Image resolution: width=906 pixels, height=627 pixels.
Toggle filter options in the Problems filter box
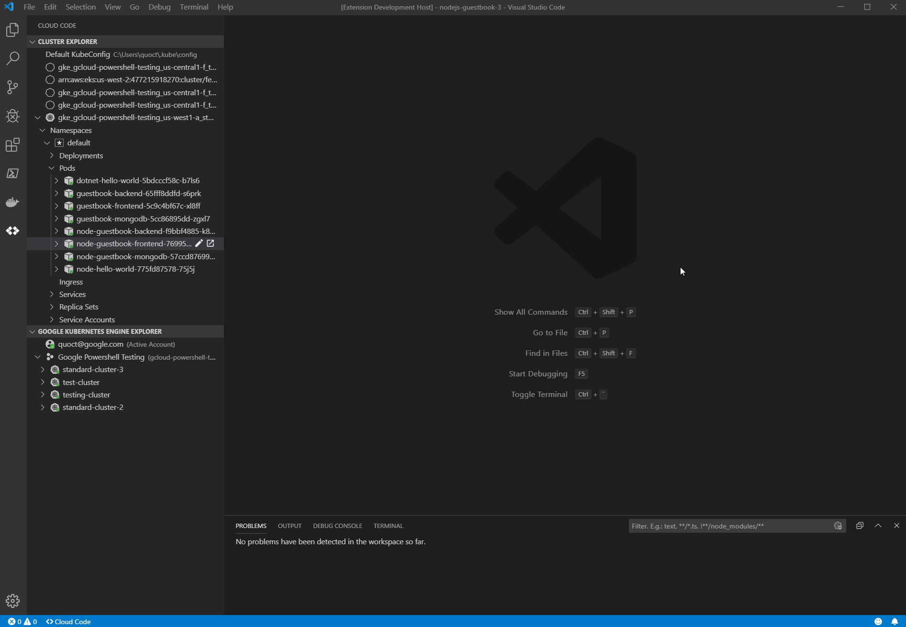pyautogui.click(x=838, y=526)
